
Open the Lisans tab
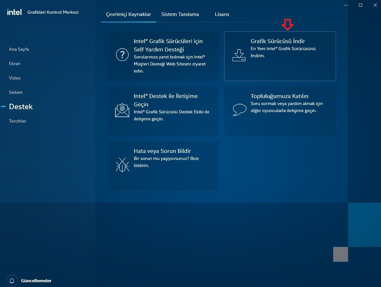pos(222,14)
